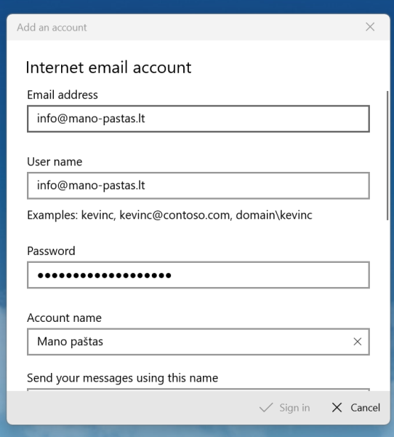Focus the User name input field
Image resolution: width=394 pixels, height=437 pixels.
(x=198, y=186)
